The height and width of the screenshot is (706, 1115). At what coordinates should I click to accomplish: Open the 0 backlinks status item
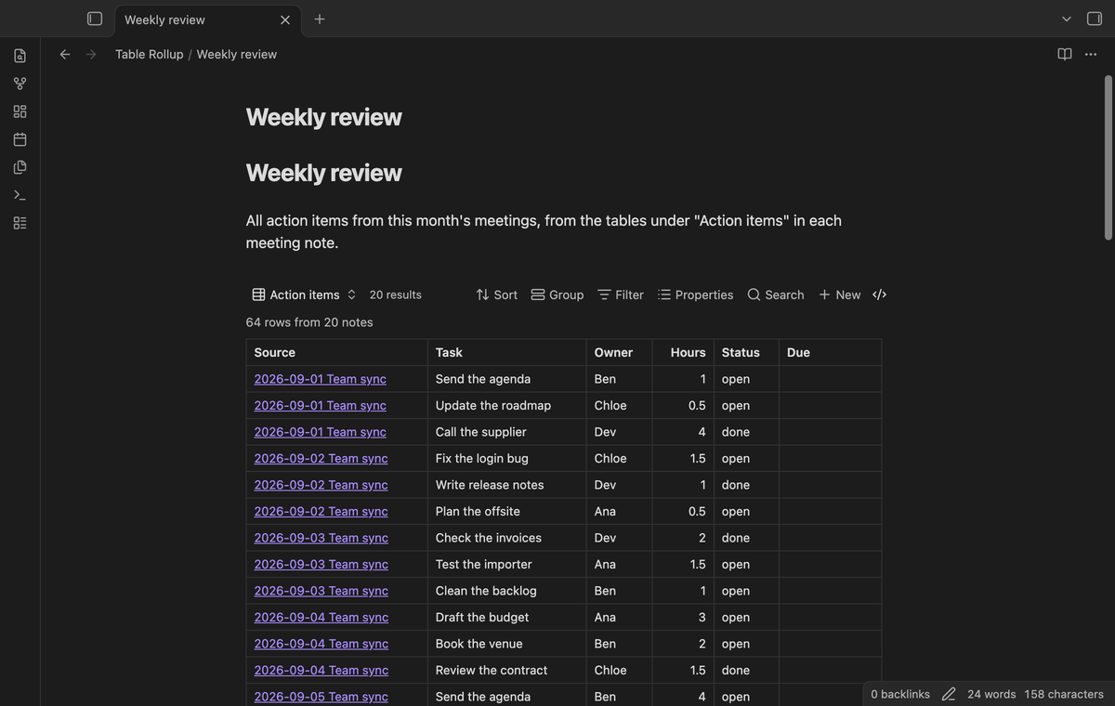[x=900, y=694]
